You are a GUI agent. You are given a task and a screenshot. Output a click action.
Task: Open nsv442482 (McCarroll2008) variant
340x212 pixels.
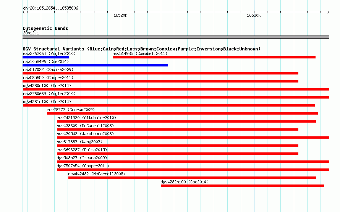tap(97, 174)
